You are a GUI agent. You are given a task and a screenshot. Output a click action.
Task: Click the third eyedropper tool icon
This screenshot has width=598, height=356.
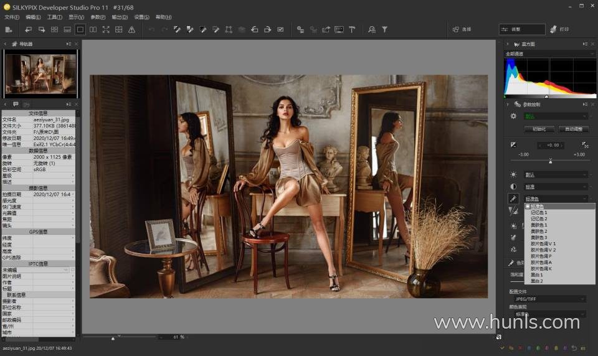coord(203,29)
